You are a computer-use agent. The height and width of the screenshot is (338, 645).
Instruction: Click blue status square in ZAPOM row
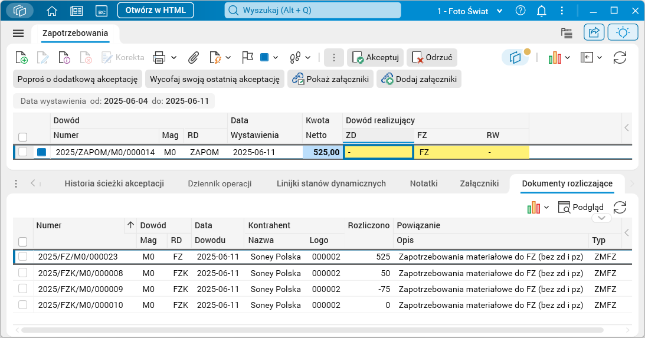coord(41,152)
